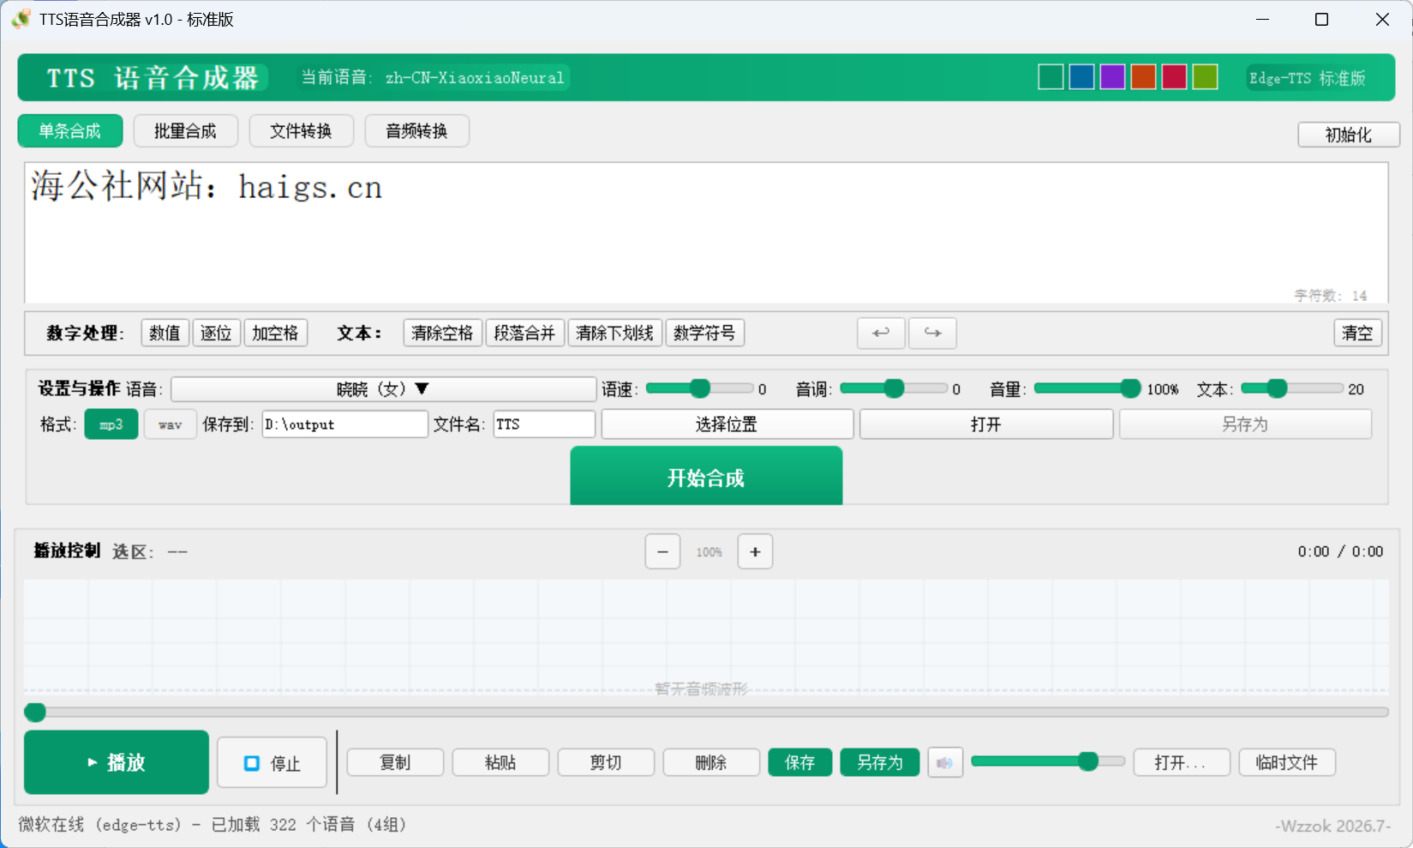Click the undo arrow button
The image size is (1413, 848).
click(x=881, y=333)
